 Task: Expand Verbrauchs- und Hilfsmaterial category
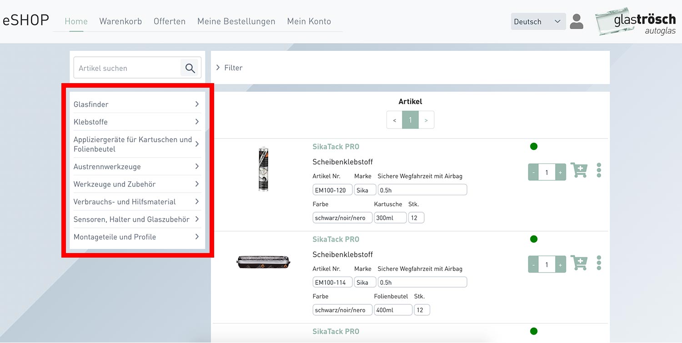(x=137, y=202)
